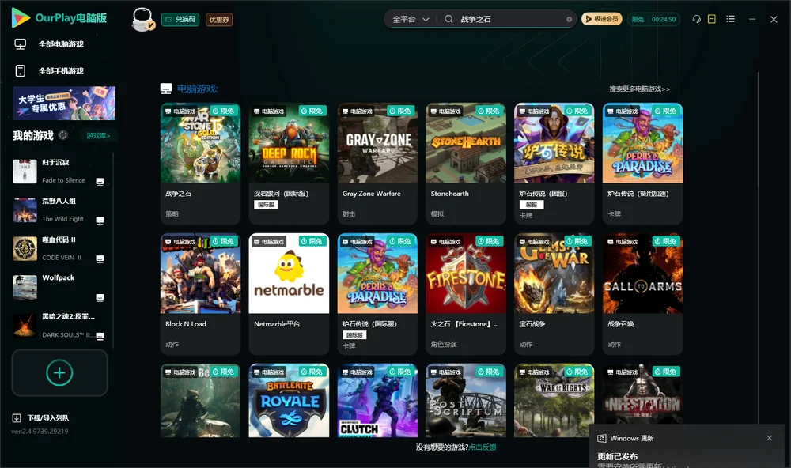Open customer service via the headset icon
791x468 pixels.
tap(697, 19)
